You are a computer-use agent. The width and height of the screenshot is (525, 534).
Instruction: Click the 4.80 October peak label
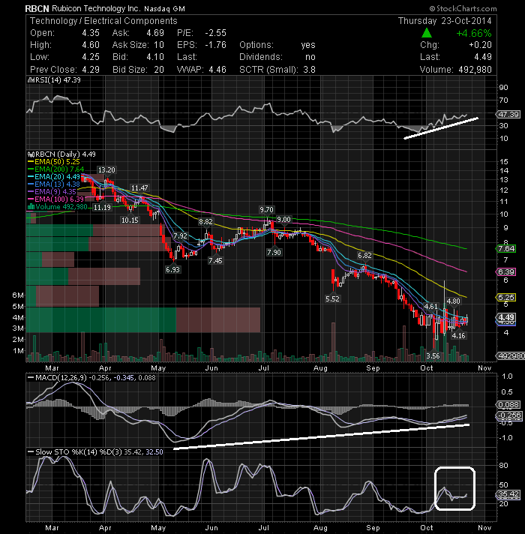click(453, 301)
